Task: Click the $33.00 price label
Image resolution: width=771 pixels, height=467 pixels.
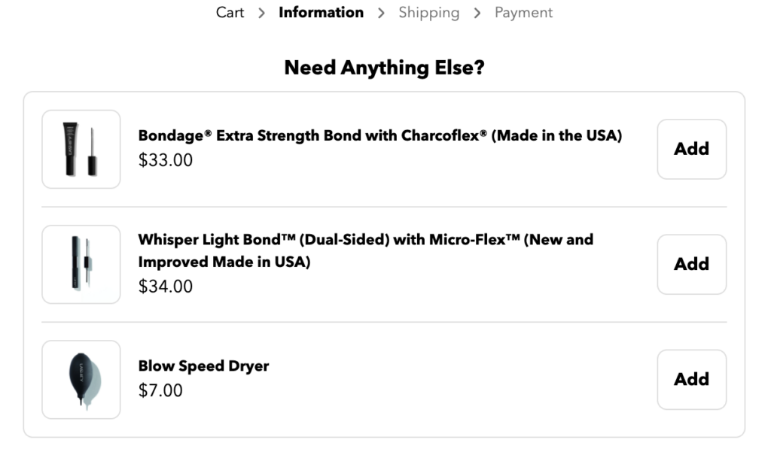Action: point(165,160)
